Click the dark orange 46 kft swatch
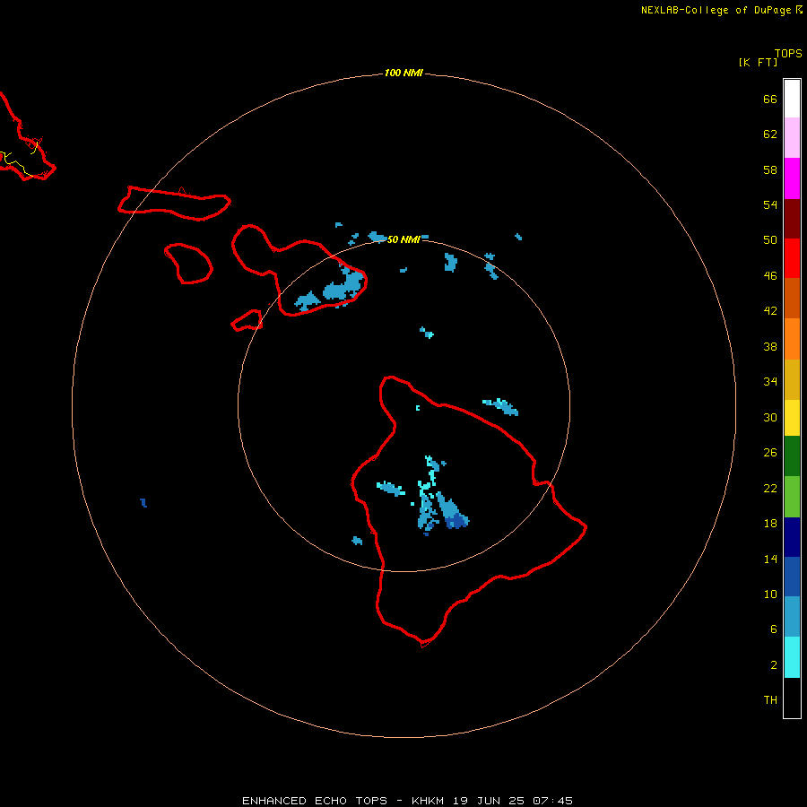The width and height of the screenshot is (807, 807). [x=792, y=298]
